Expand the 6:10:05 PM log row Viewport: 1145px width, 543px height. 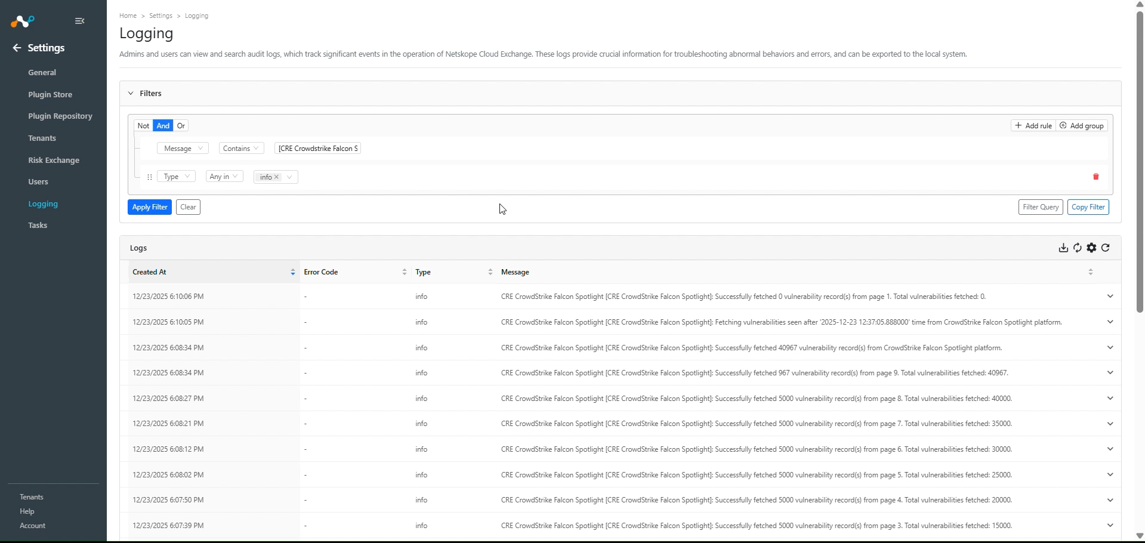pos(1110,322)
